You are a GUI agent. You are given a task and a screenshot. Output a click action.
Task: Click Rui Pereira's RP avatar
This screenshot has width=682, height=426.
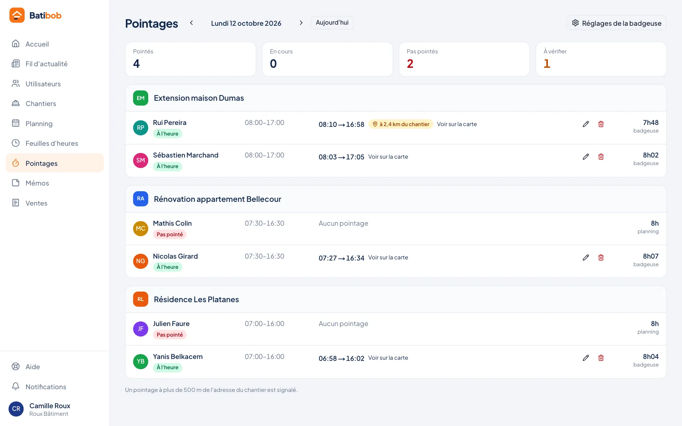[x=141, y=128]
